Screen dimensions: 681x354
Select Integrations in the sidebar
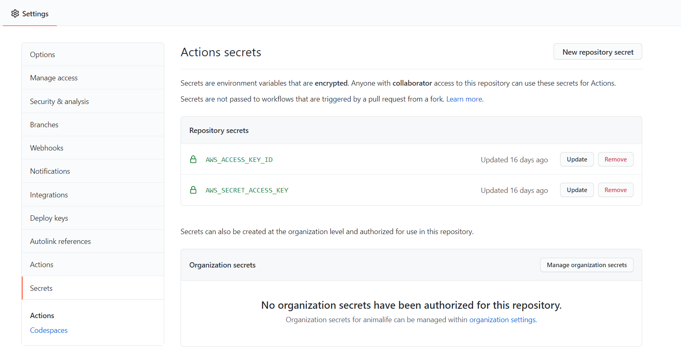coord(49,195)
